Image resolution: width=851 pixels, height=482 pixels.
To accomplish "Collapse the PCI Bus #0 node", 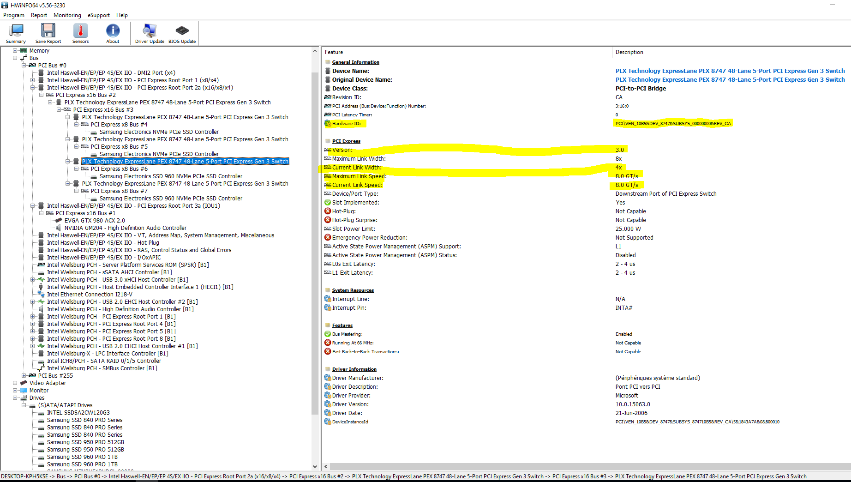I will click(24, 66).
